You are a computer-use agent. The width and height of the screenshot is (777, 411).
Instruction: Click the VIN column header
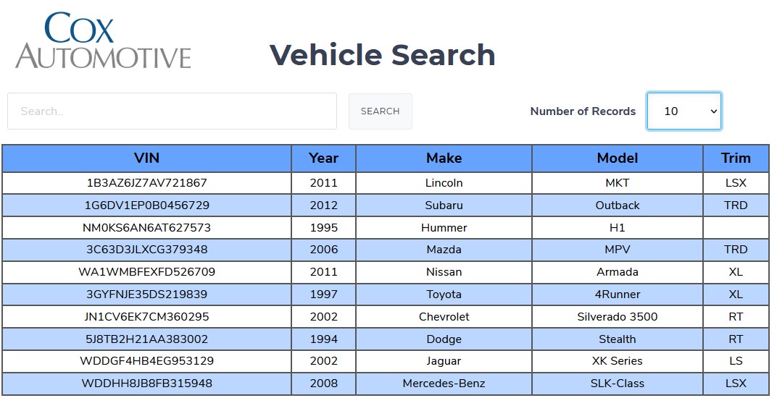tap(146, 158)
